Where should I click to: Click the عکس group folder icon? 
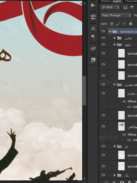coord(119,38)
